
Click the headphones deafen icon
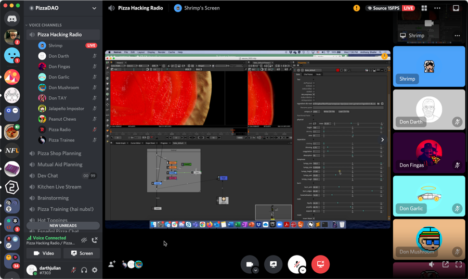[84, 270]
